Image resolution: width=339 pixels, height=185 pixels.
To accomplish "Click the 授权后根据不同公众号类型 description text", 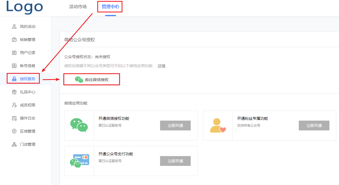I will pos(108,66).
